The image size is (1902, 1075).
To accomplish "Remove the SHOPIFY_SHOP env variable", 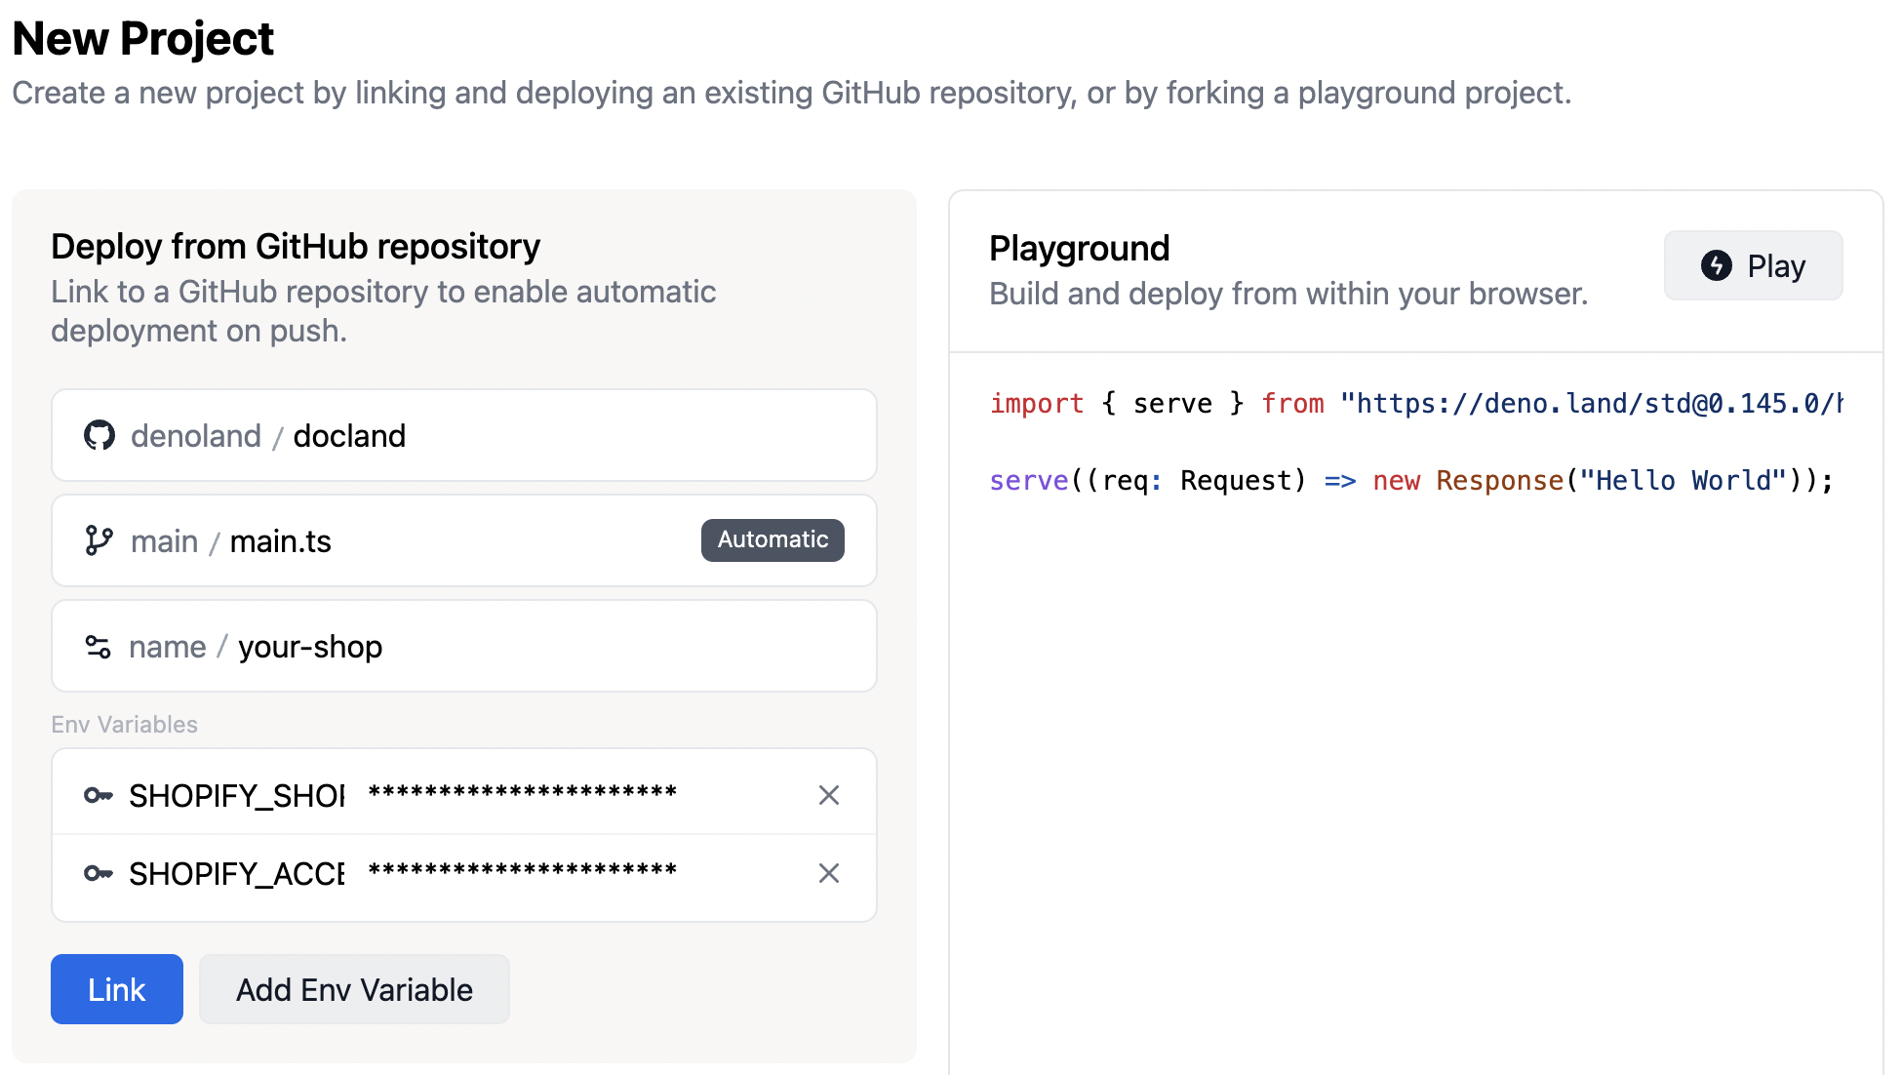I will (x=828, y=795).
